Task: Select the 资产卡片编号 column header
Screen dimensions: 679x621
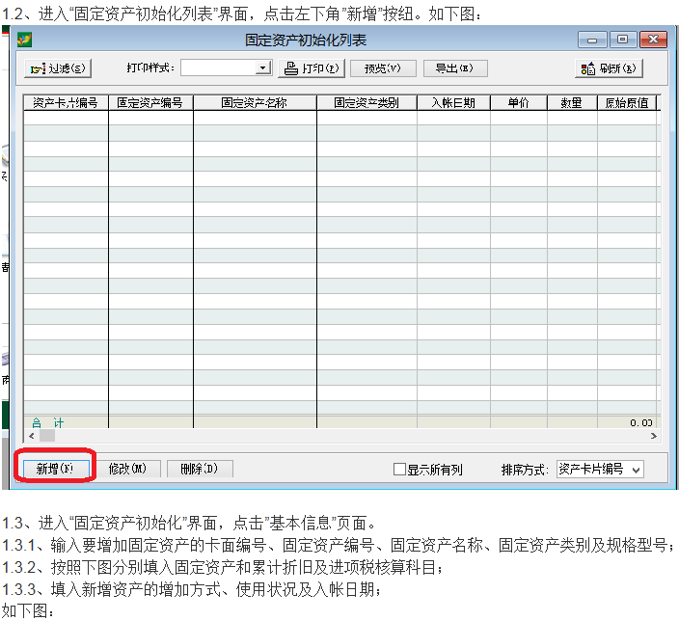Action: coord(66,103)
